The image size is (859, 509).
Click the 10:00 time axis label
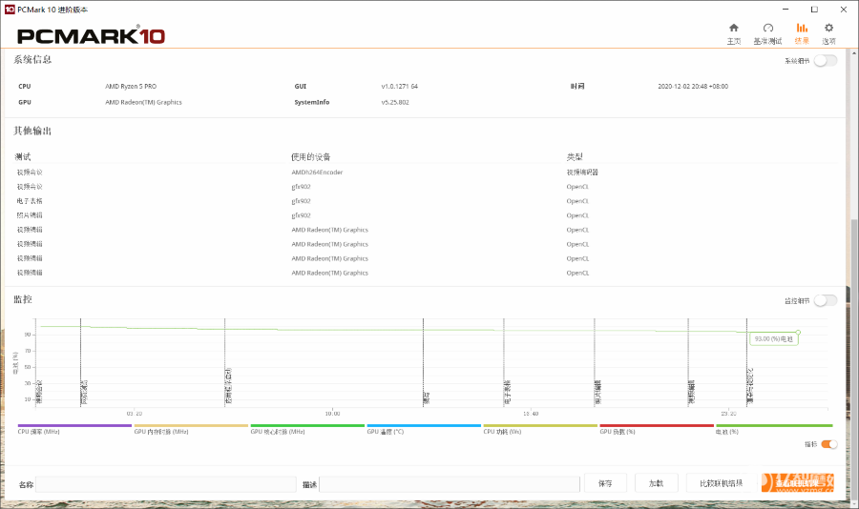tap(332, 414)
